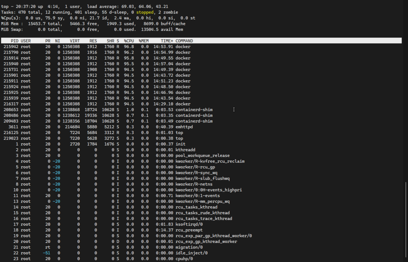Viewport: 408px width, 262px height.
Task: Click the TIME+ value 14:43.72
Action: click(x=163, y=75)
